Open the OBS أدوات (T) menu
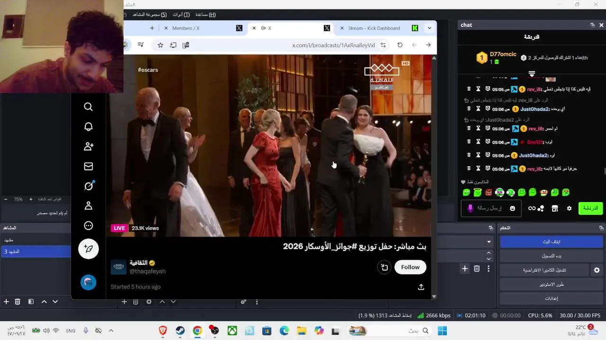This screenshot has height=340, width=606. (x=181, y=15)
